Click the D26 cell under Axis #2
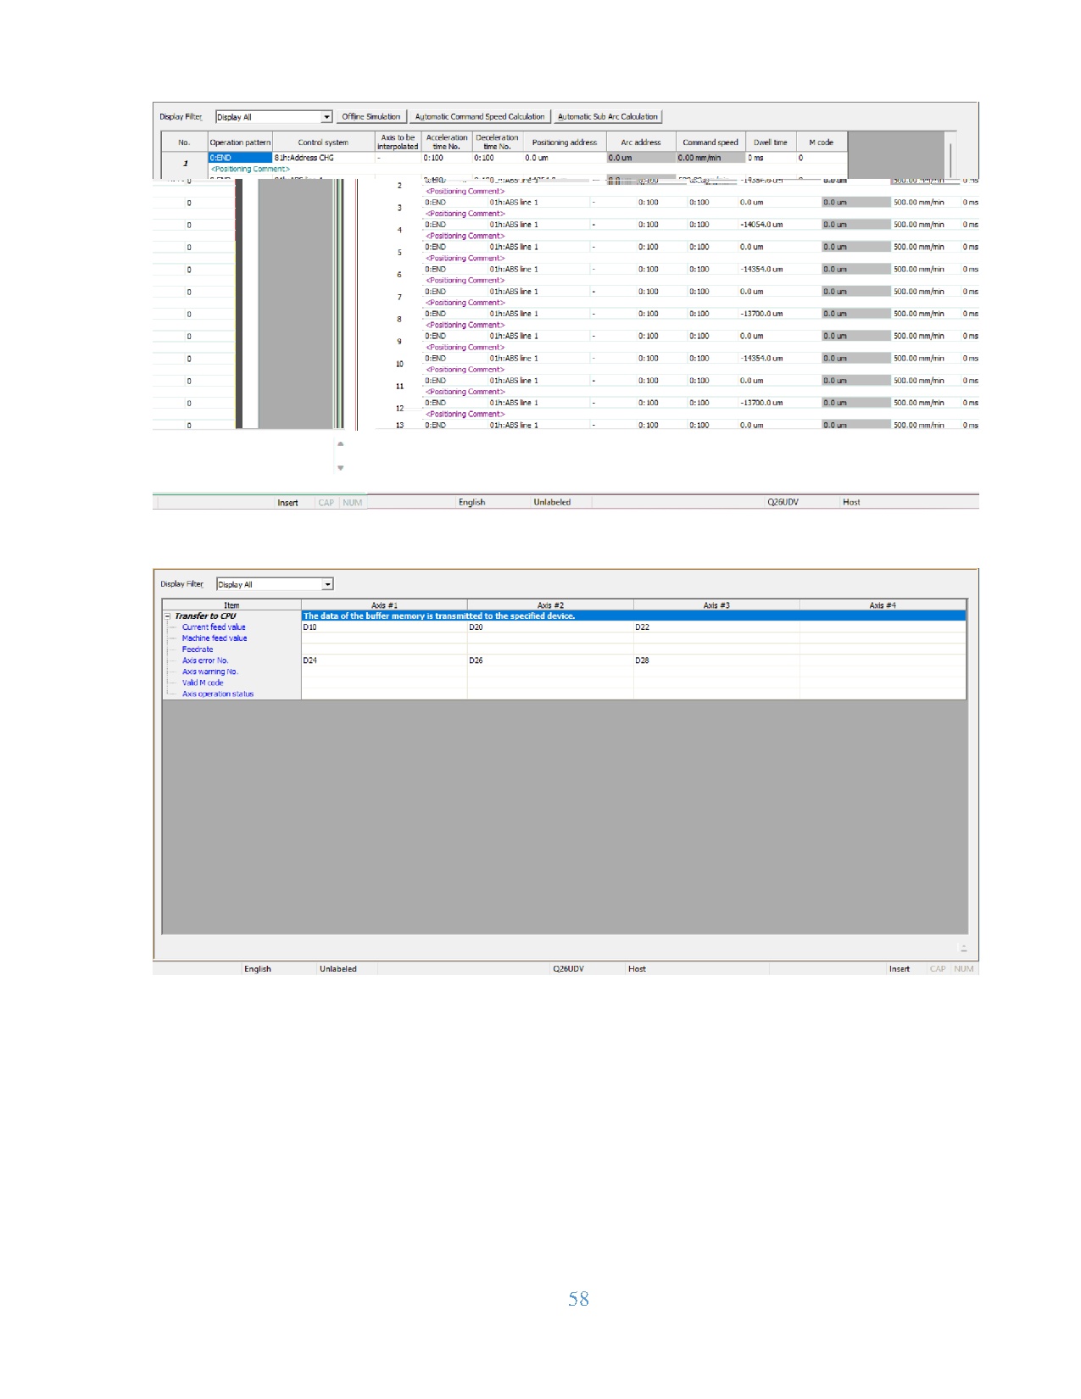This screenshot has height=1399, width=1081. click(549, 660)
